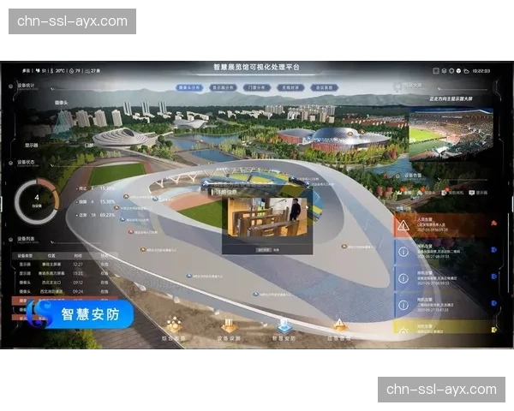Click the 设备类型 column header
Viewport: 514px width, 411px height.
25,256
